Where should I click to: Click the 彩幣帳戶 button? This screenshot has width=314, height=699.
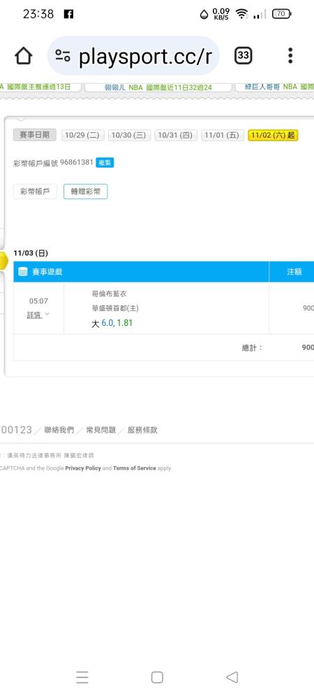35,192
